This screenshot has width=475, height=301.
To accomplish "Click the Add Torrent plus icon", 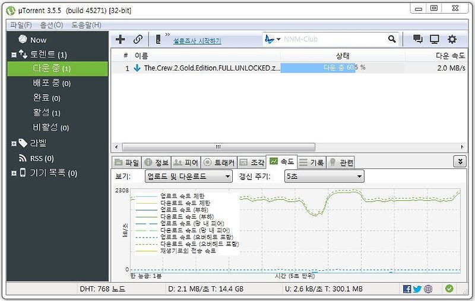I will (121, 39).
